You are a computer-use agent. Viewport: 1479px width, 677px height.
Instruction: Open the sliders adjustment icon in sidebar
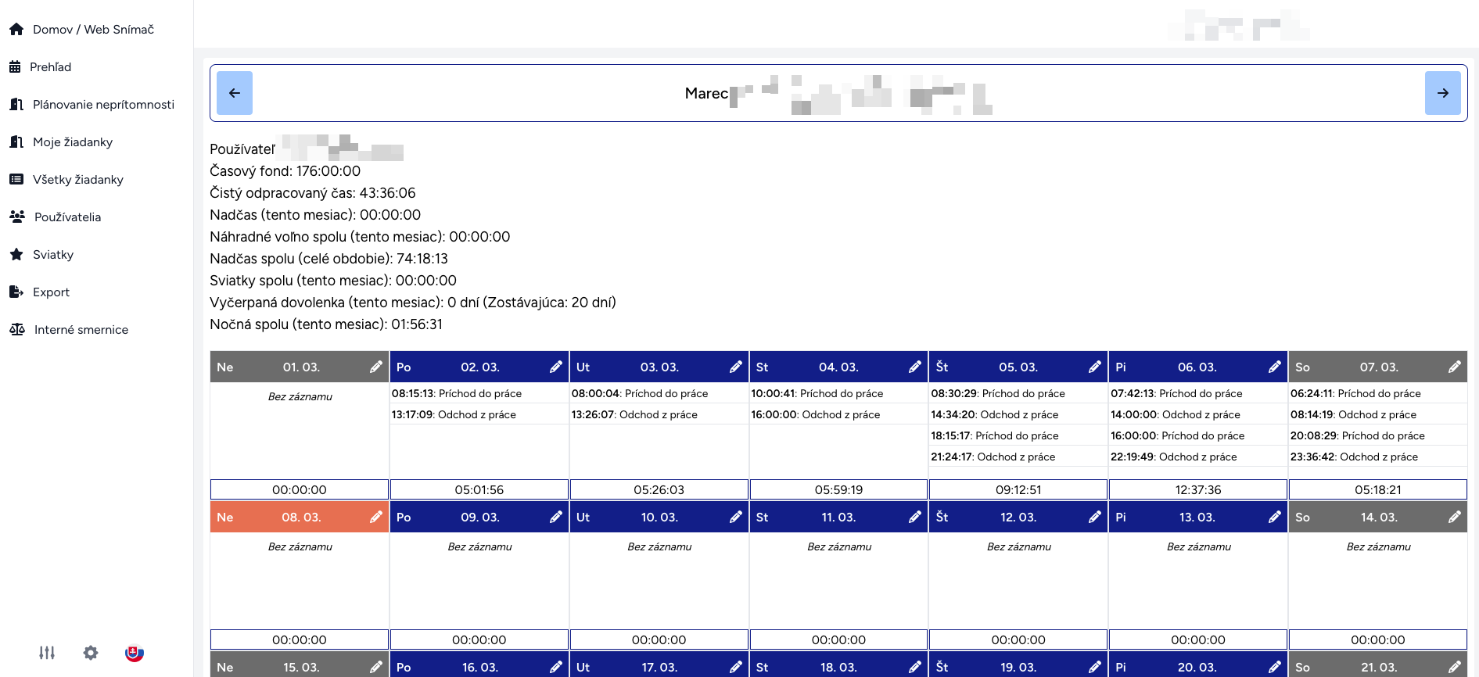(47, 653)
